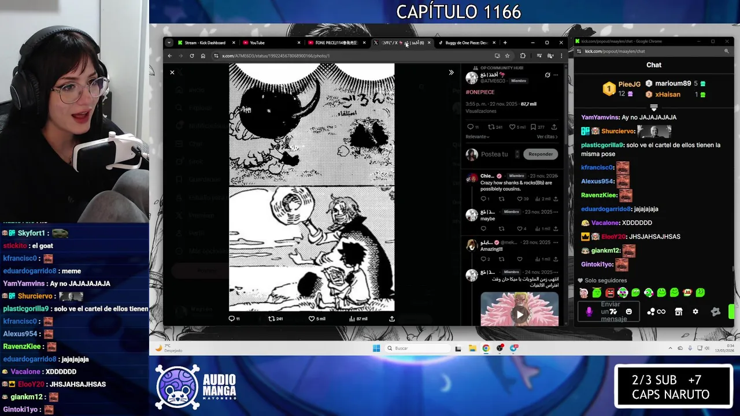Open the post's more options menu
Image resolution: width=740 pixels, height=416 pixels.
pyautogui.click(x=556, y=75)
